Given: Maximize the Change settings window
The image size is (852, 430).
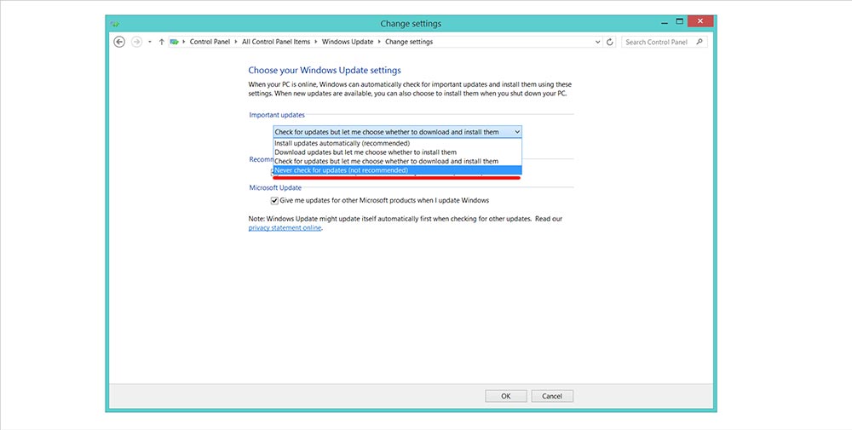Looking at the screenshot, I should click(x=679, y=22).
